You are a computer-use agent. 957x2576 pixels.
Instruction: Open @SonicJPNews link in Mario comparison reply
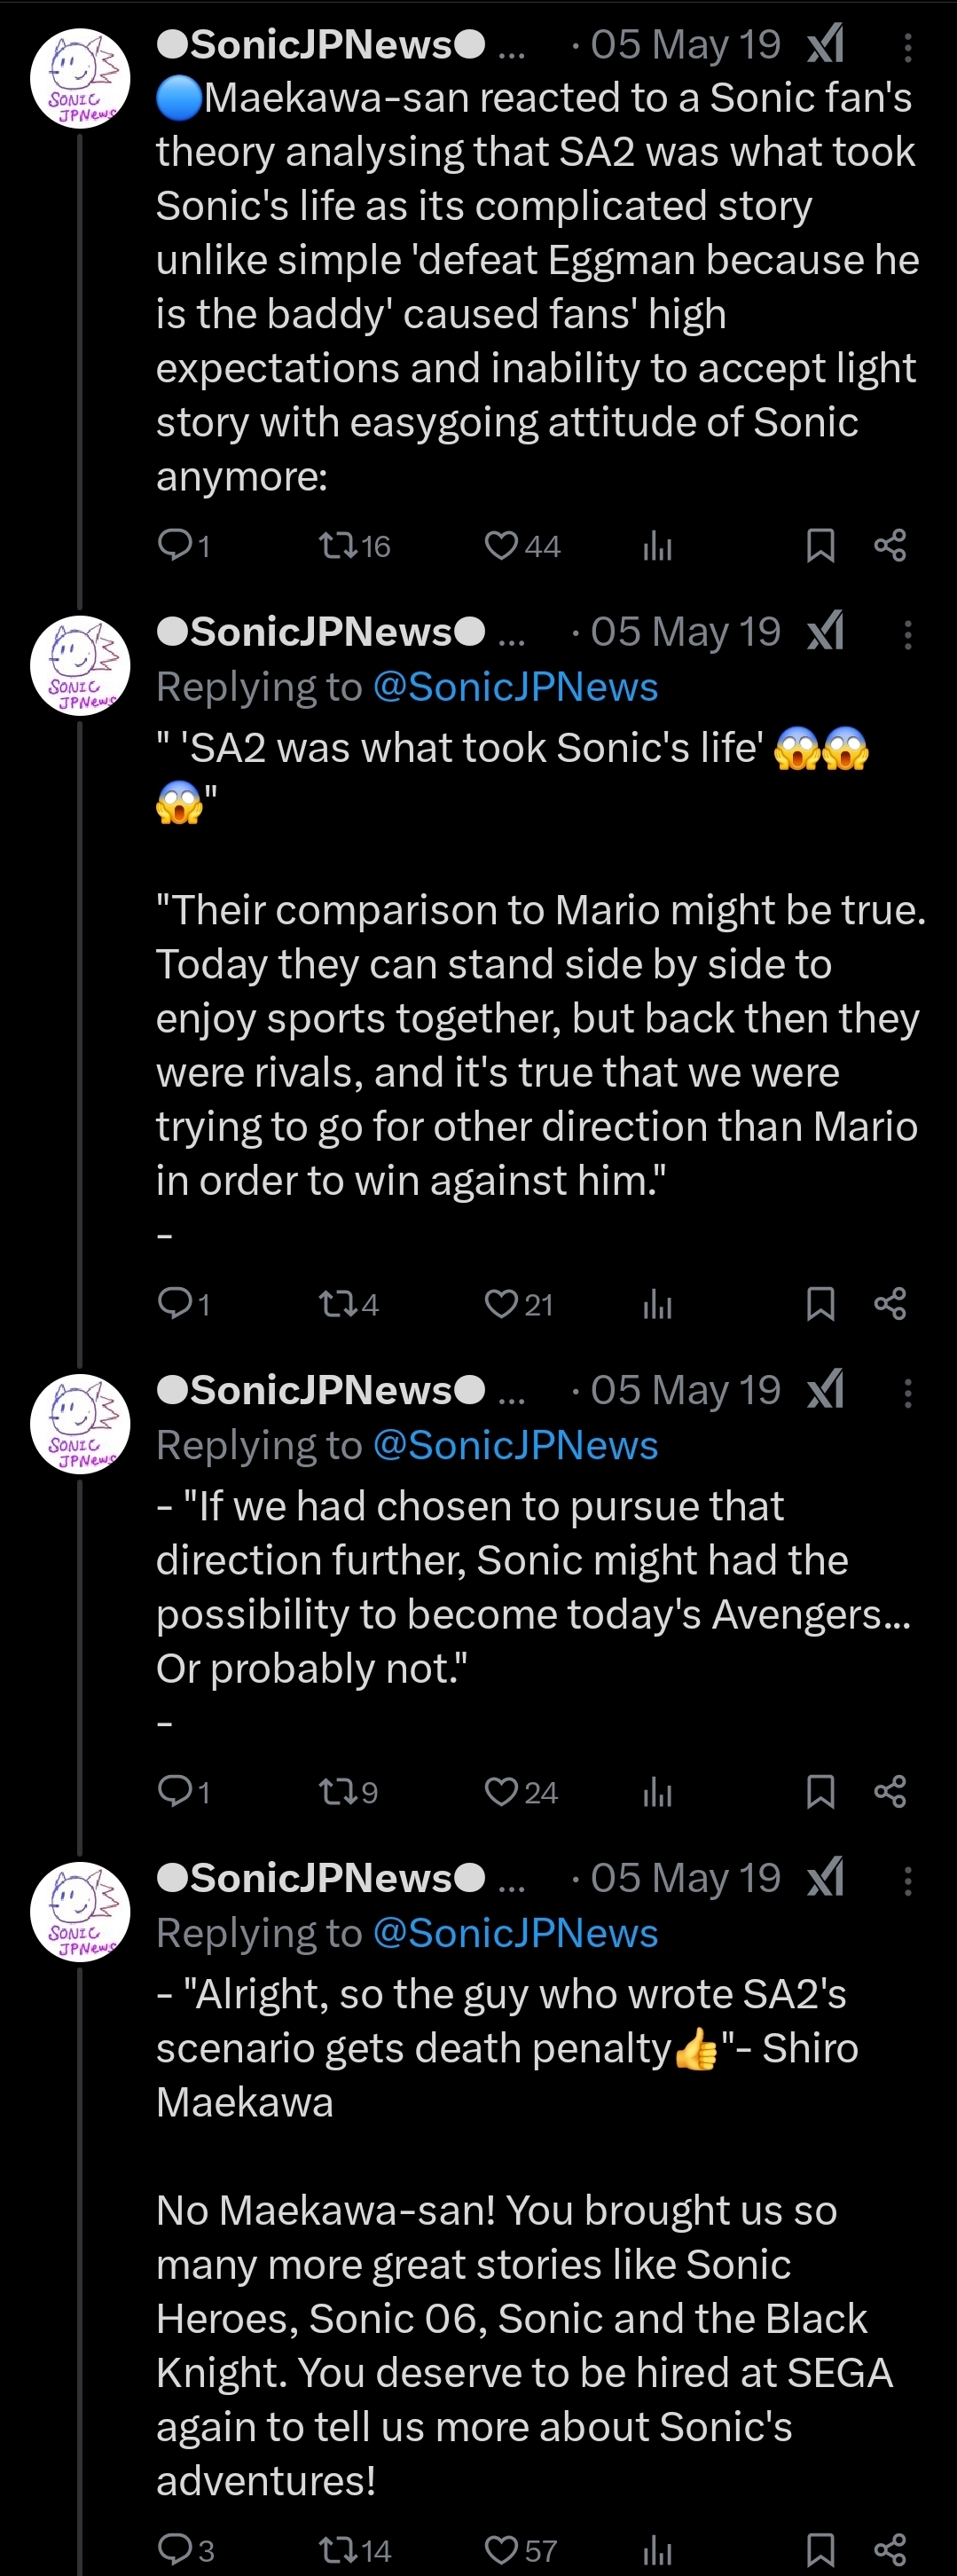(515, 687)
